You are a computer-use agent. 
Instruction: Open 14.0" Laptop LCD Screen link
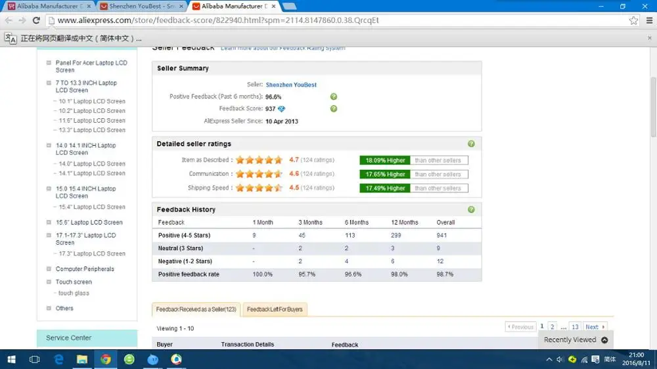[92, 163]
